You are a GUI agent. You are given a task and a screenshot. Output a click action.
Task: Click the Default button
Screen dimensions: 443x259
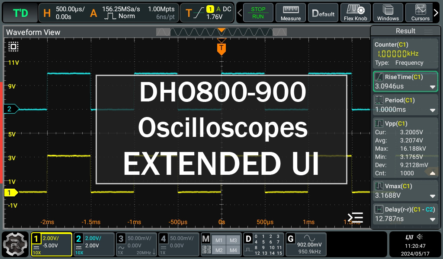click(323, 13)
